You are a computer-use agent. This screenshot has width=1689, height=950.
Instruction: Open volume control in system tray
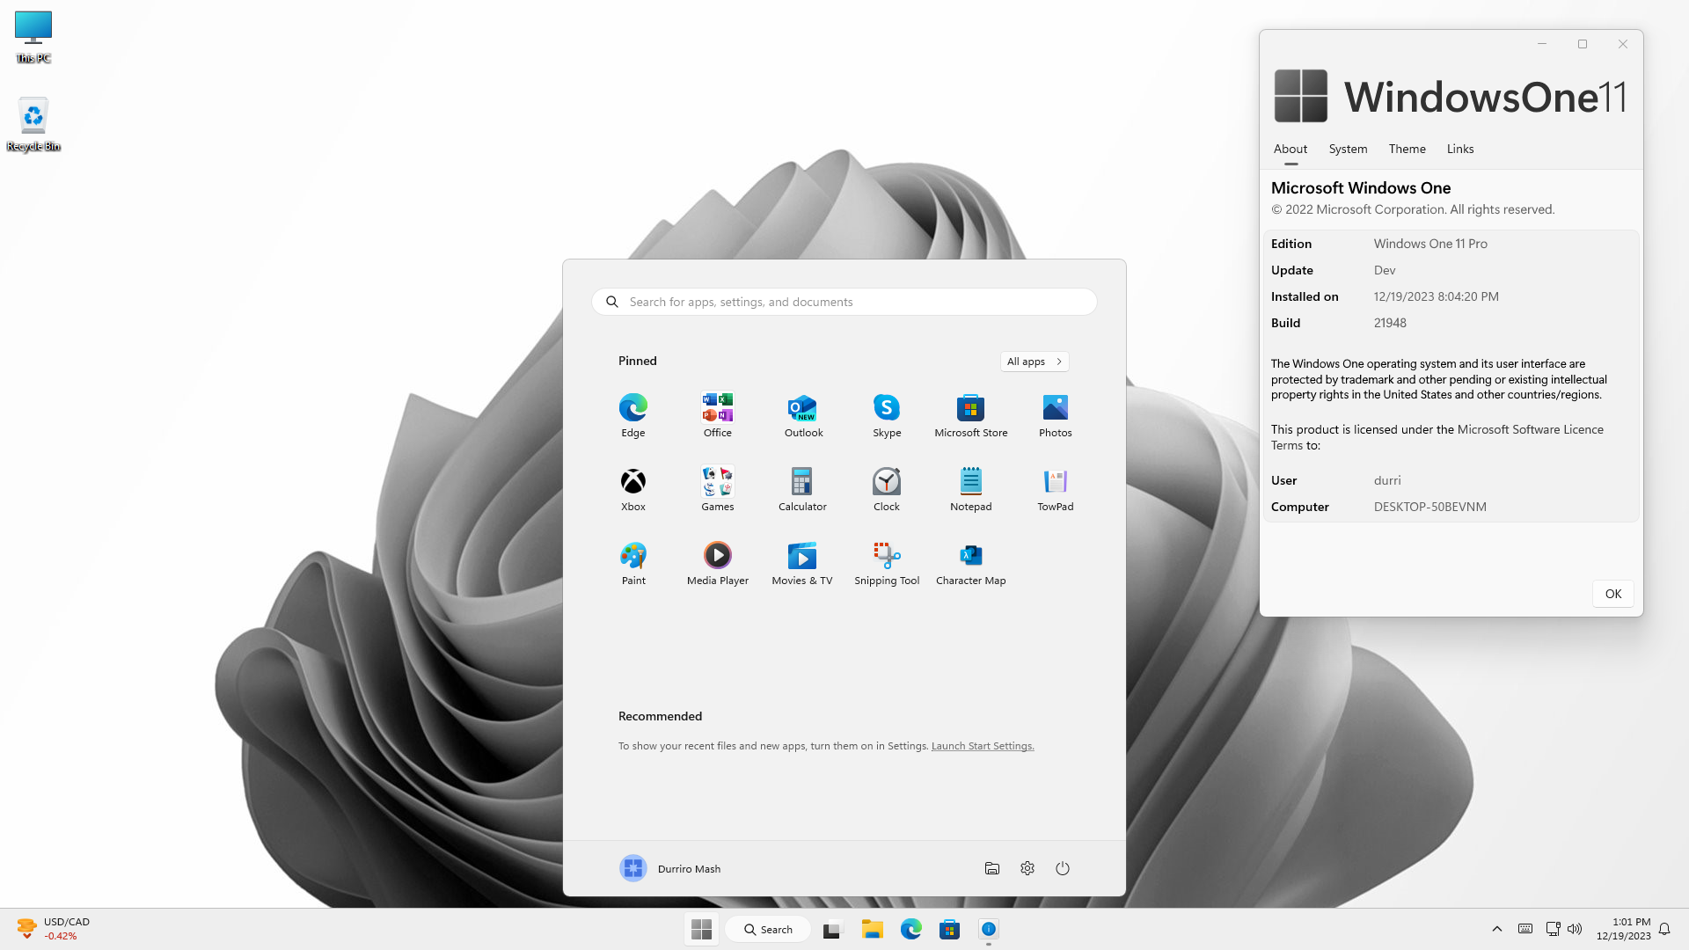click(1575, 929)
